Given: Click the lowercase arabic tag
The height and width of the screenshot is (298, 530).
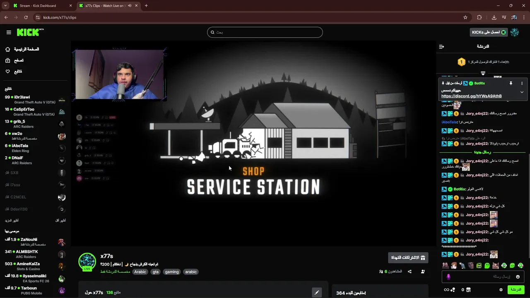Looking at the screenshot, I should pyautogui.click(x=191, y=272).
